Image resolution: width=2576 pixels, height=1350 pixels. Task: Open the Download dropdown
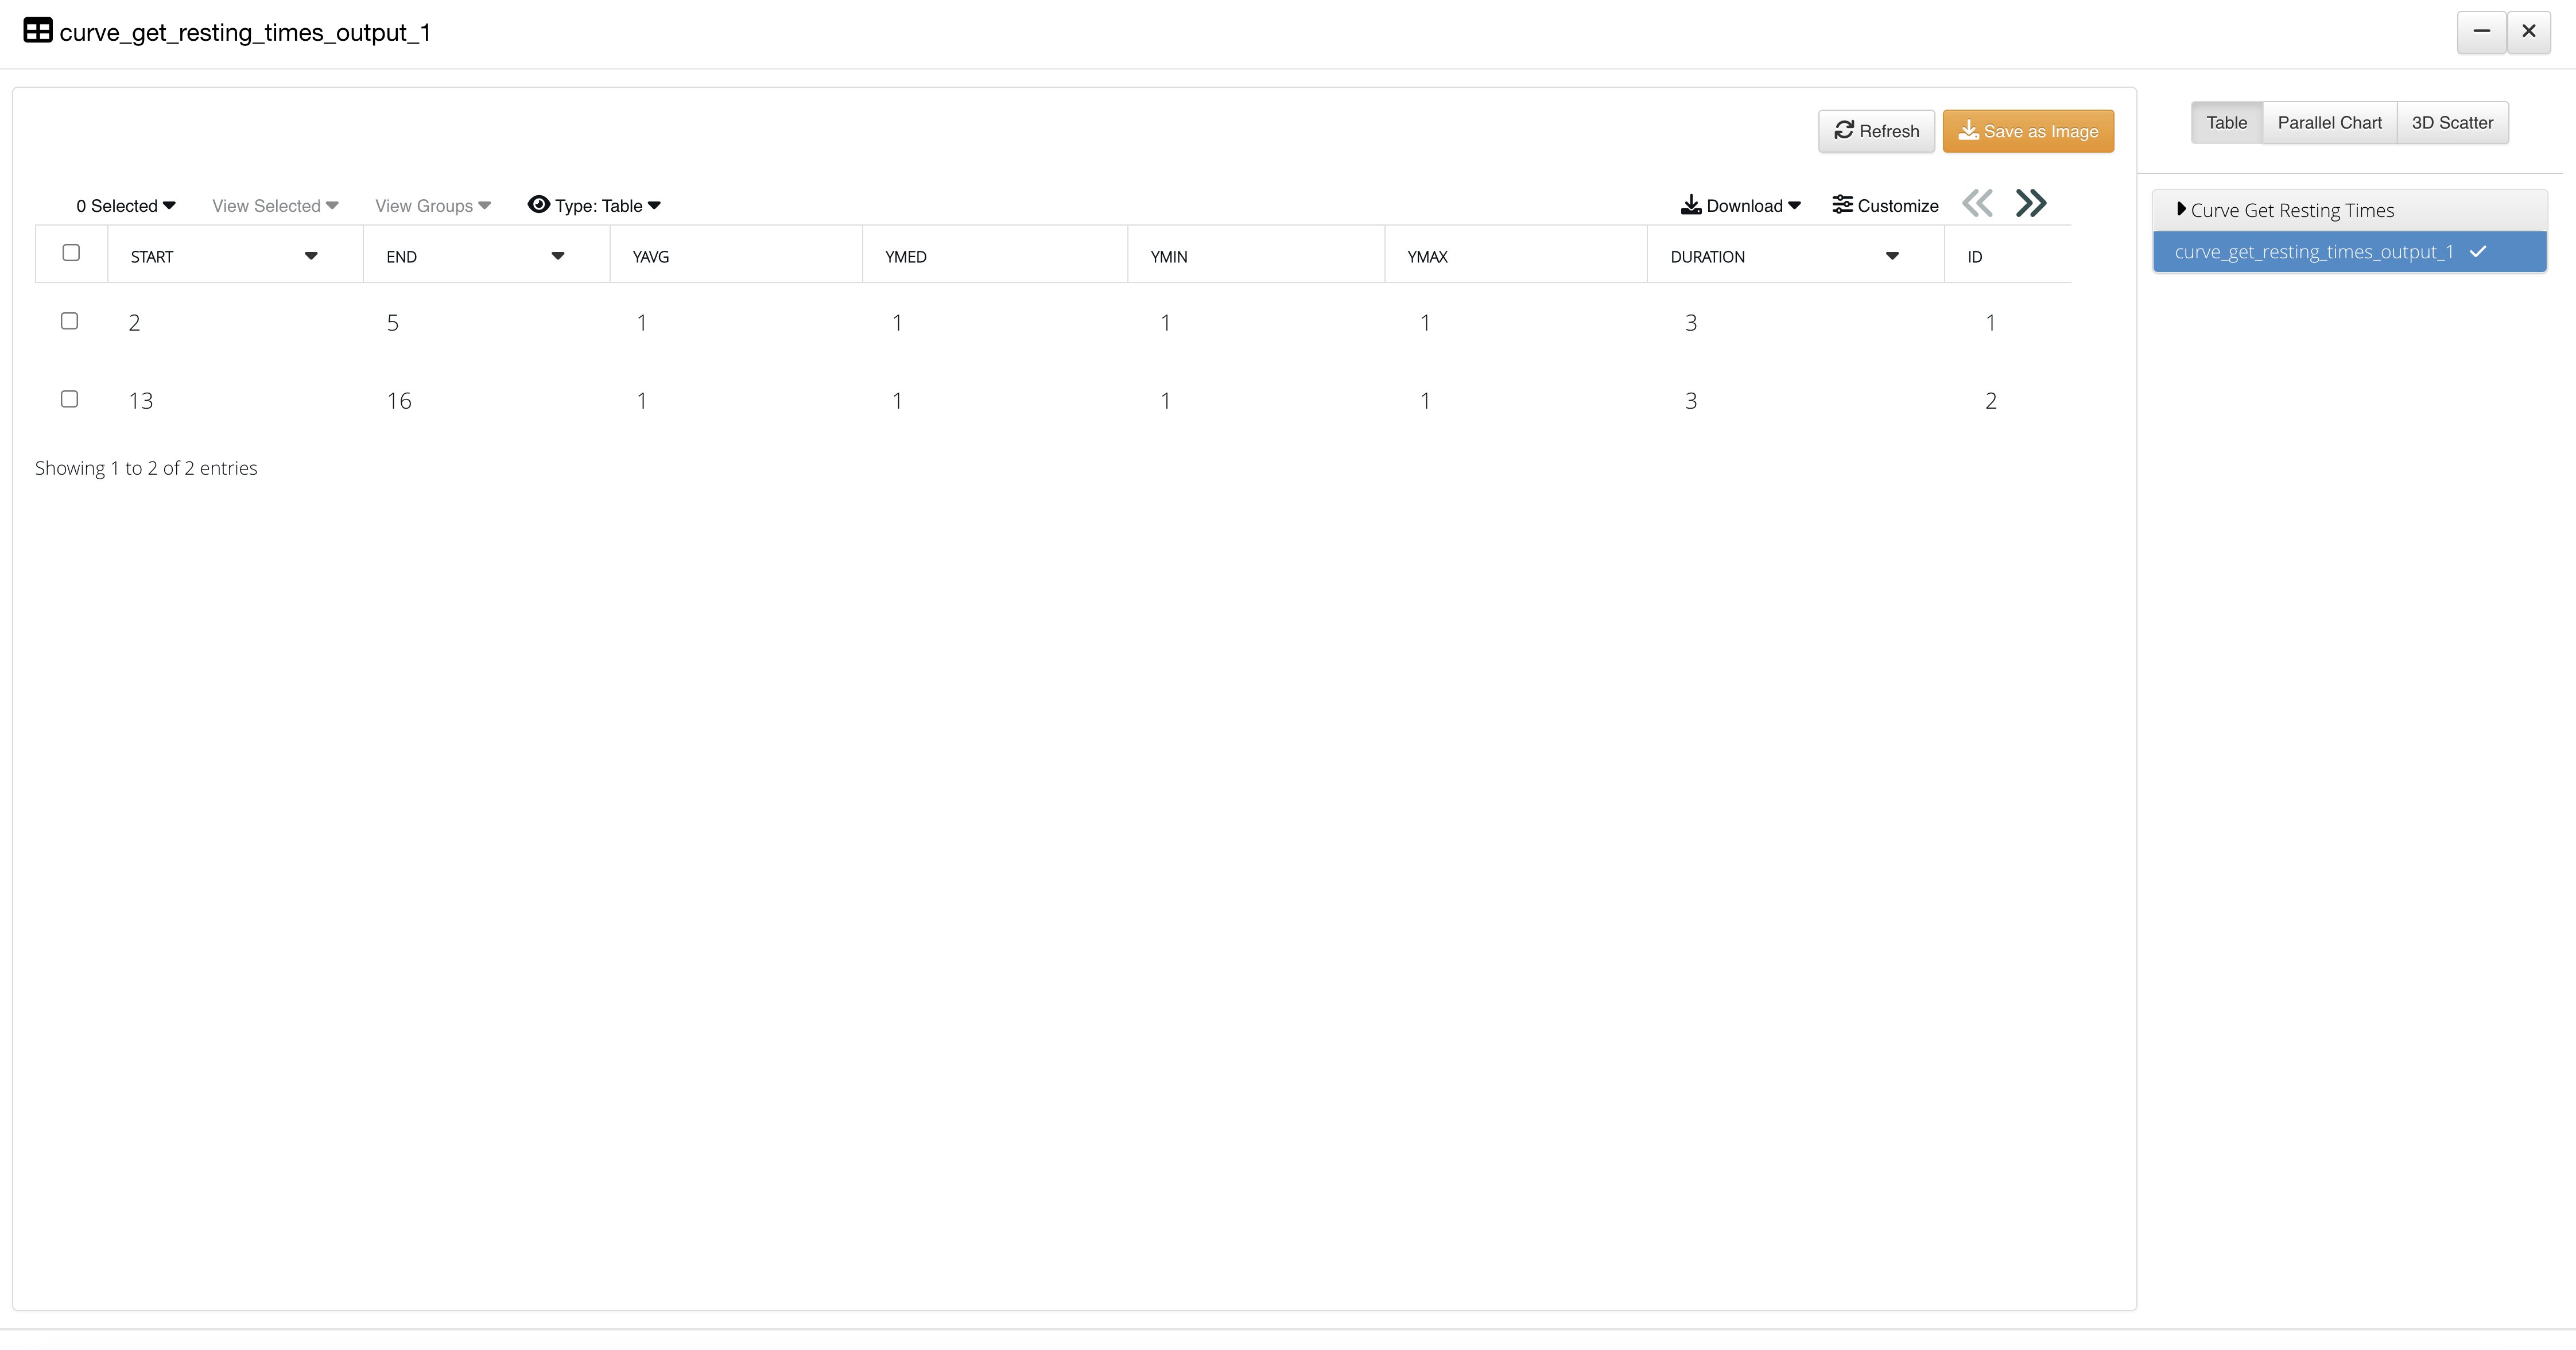click(x=1740, y=206)
